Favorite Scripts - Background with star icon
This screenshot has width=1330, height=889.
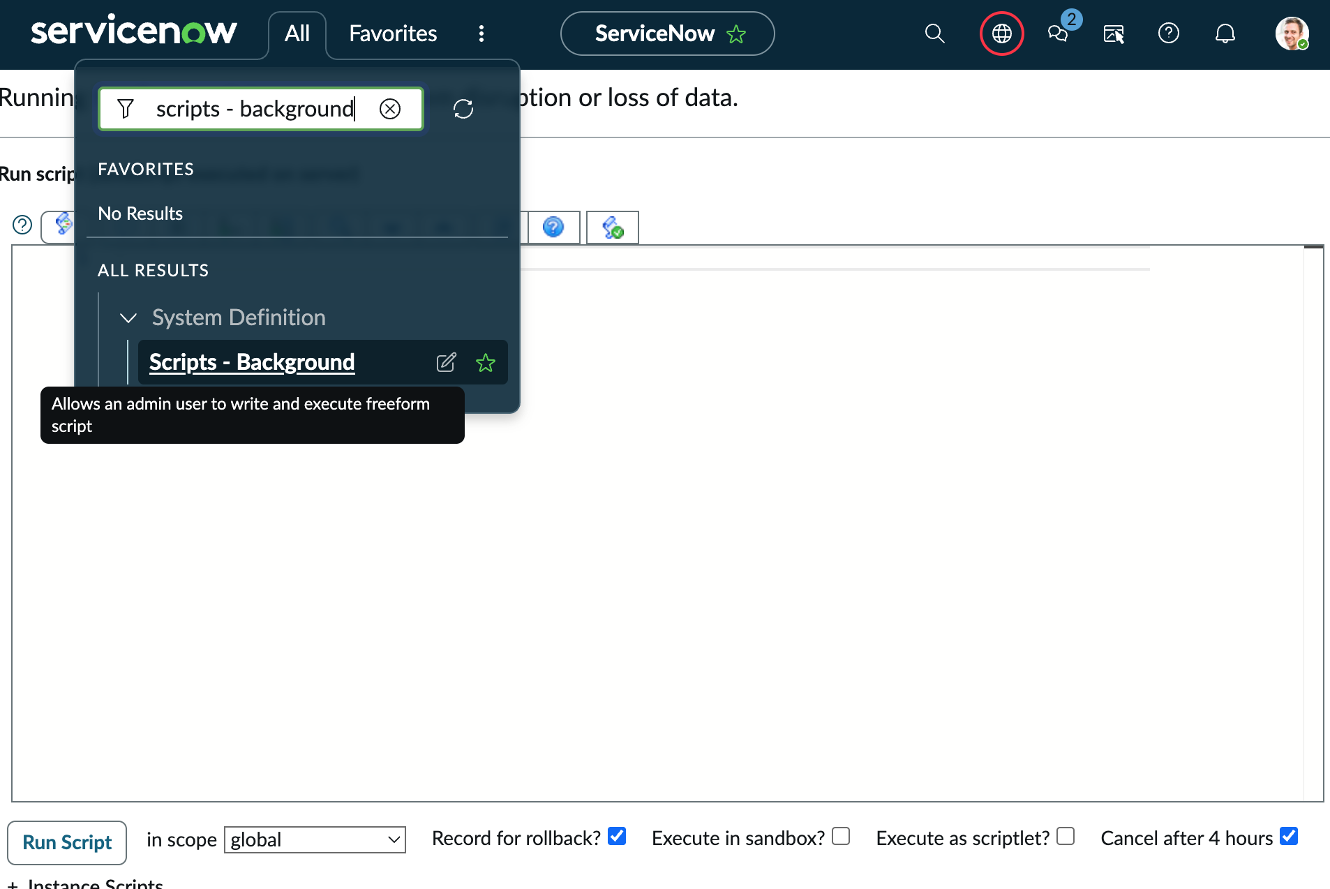point(485,362)
